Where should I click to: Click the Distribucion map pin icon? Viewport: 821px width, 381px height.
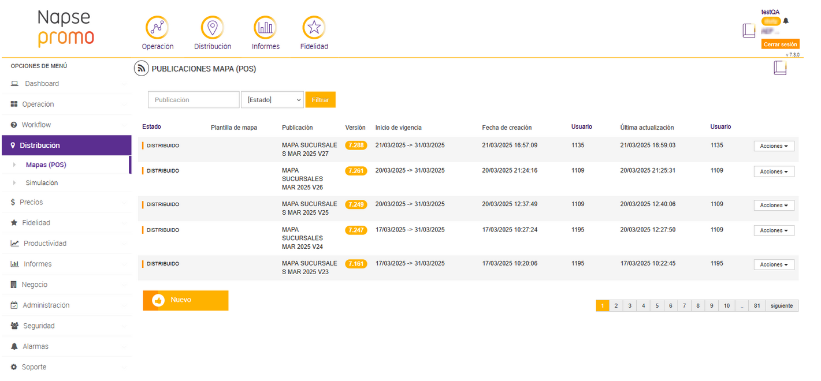[x=212, y=27]
